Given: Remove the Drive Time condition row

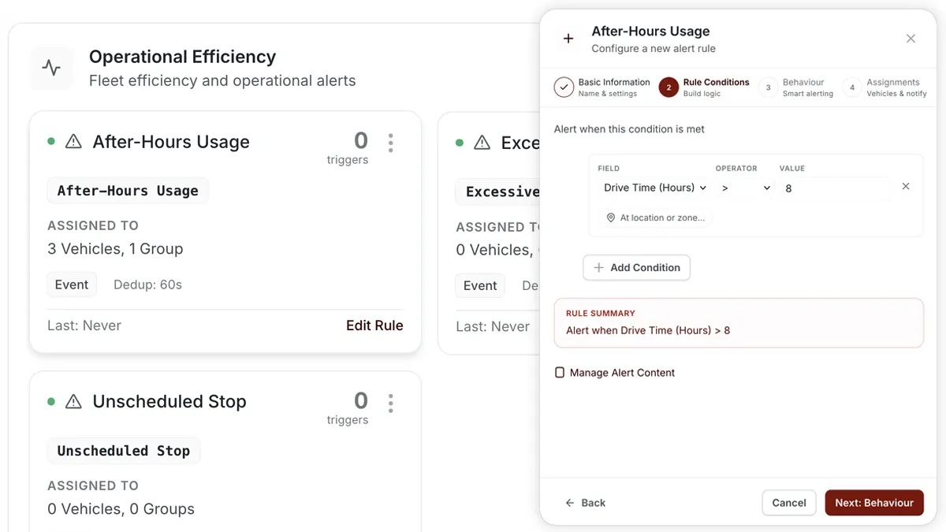Looking at the screenshot, I should pyautogui.click(x=906, y=187).
